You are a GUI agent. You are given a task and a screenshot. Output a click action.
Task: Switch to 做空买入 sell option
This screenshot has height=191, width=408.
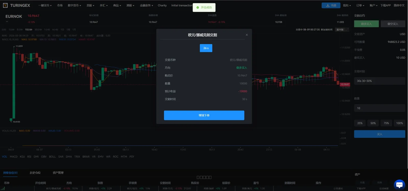[x=393, y=24]
